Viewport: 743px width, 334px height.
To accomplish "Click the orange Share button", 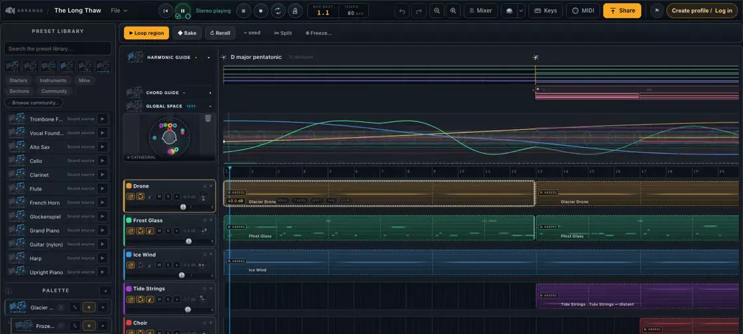I will 622,11.
